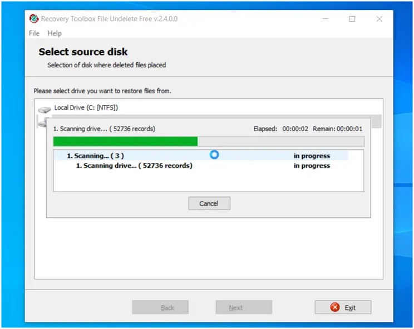The width and height of the screenshot is (414, 329).
Task: Click the red X icon on Exit button
Action: click(x=335, y=307)
